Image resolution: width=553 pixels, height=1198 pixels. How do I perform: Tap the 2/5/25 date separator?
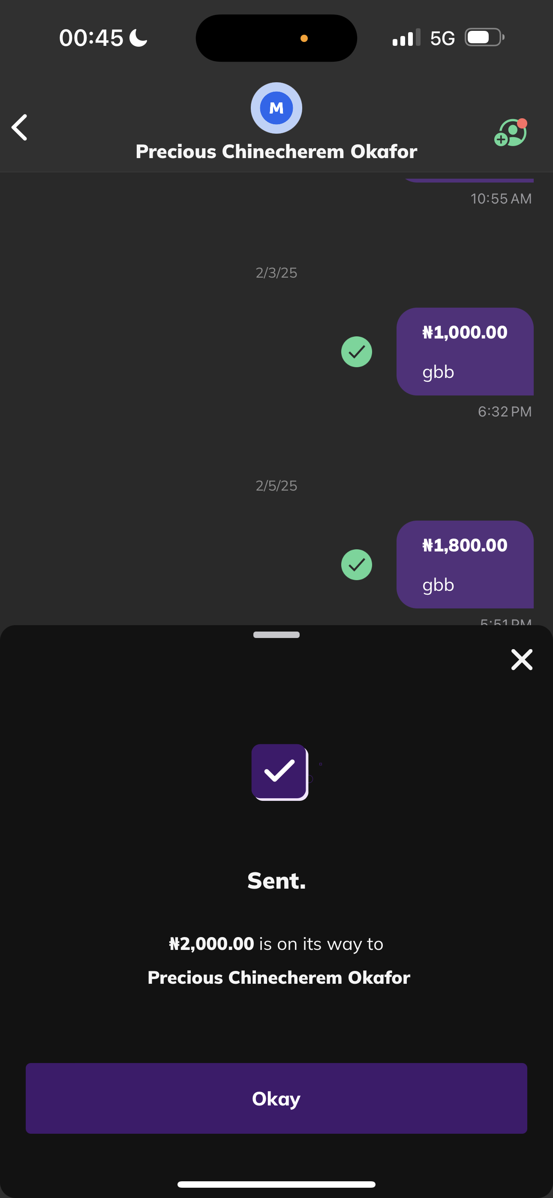coord(276,485)
